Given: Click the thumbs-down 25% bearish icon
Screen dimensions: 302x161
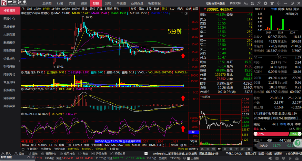Looking at the screenshot, I should 299,134.
